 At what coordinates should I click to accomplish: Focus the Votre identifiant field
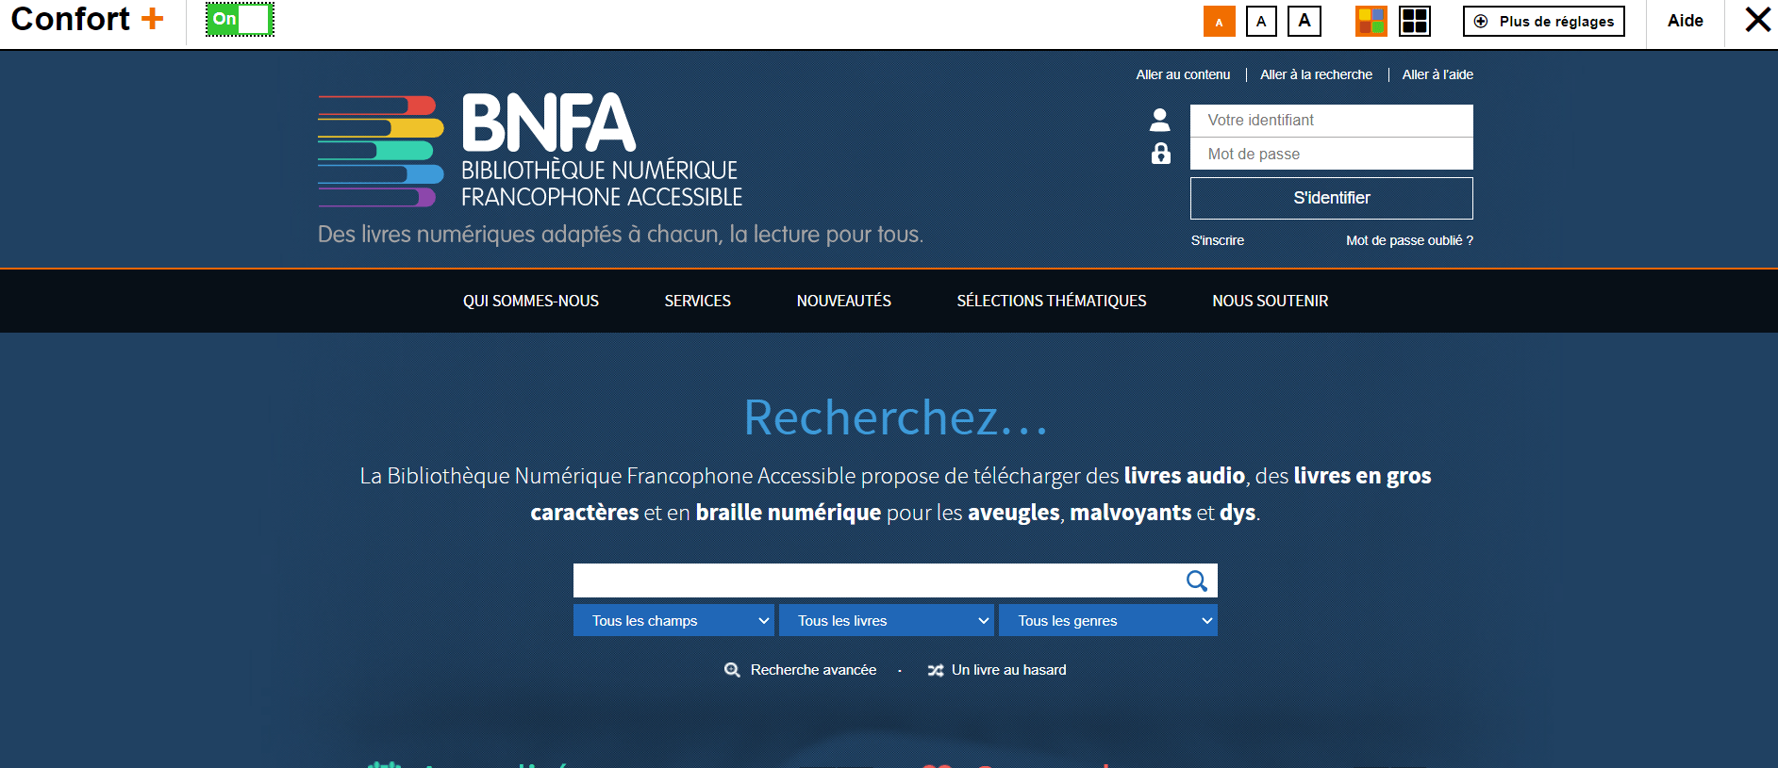point(1332,121)
